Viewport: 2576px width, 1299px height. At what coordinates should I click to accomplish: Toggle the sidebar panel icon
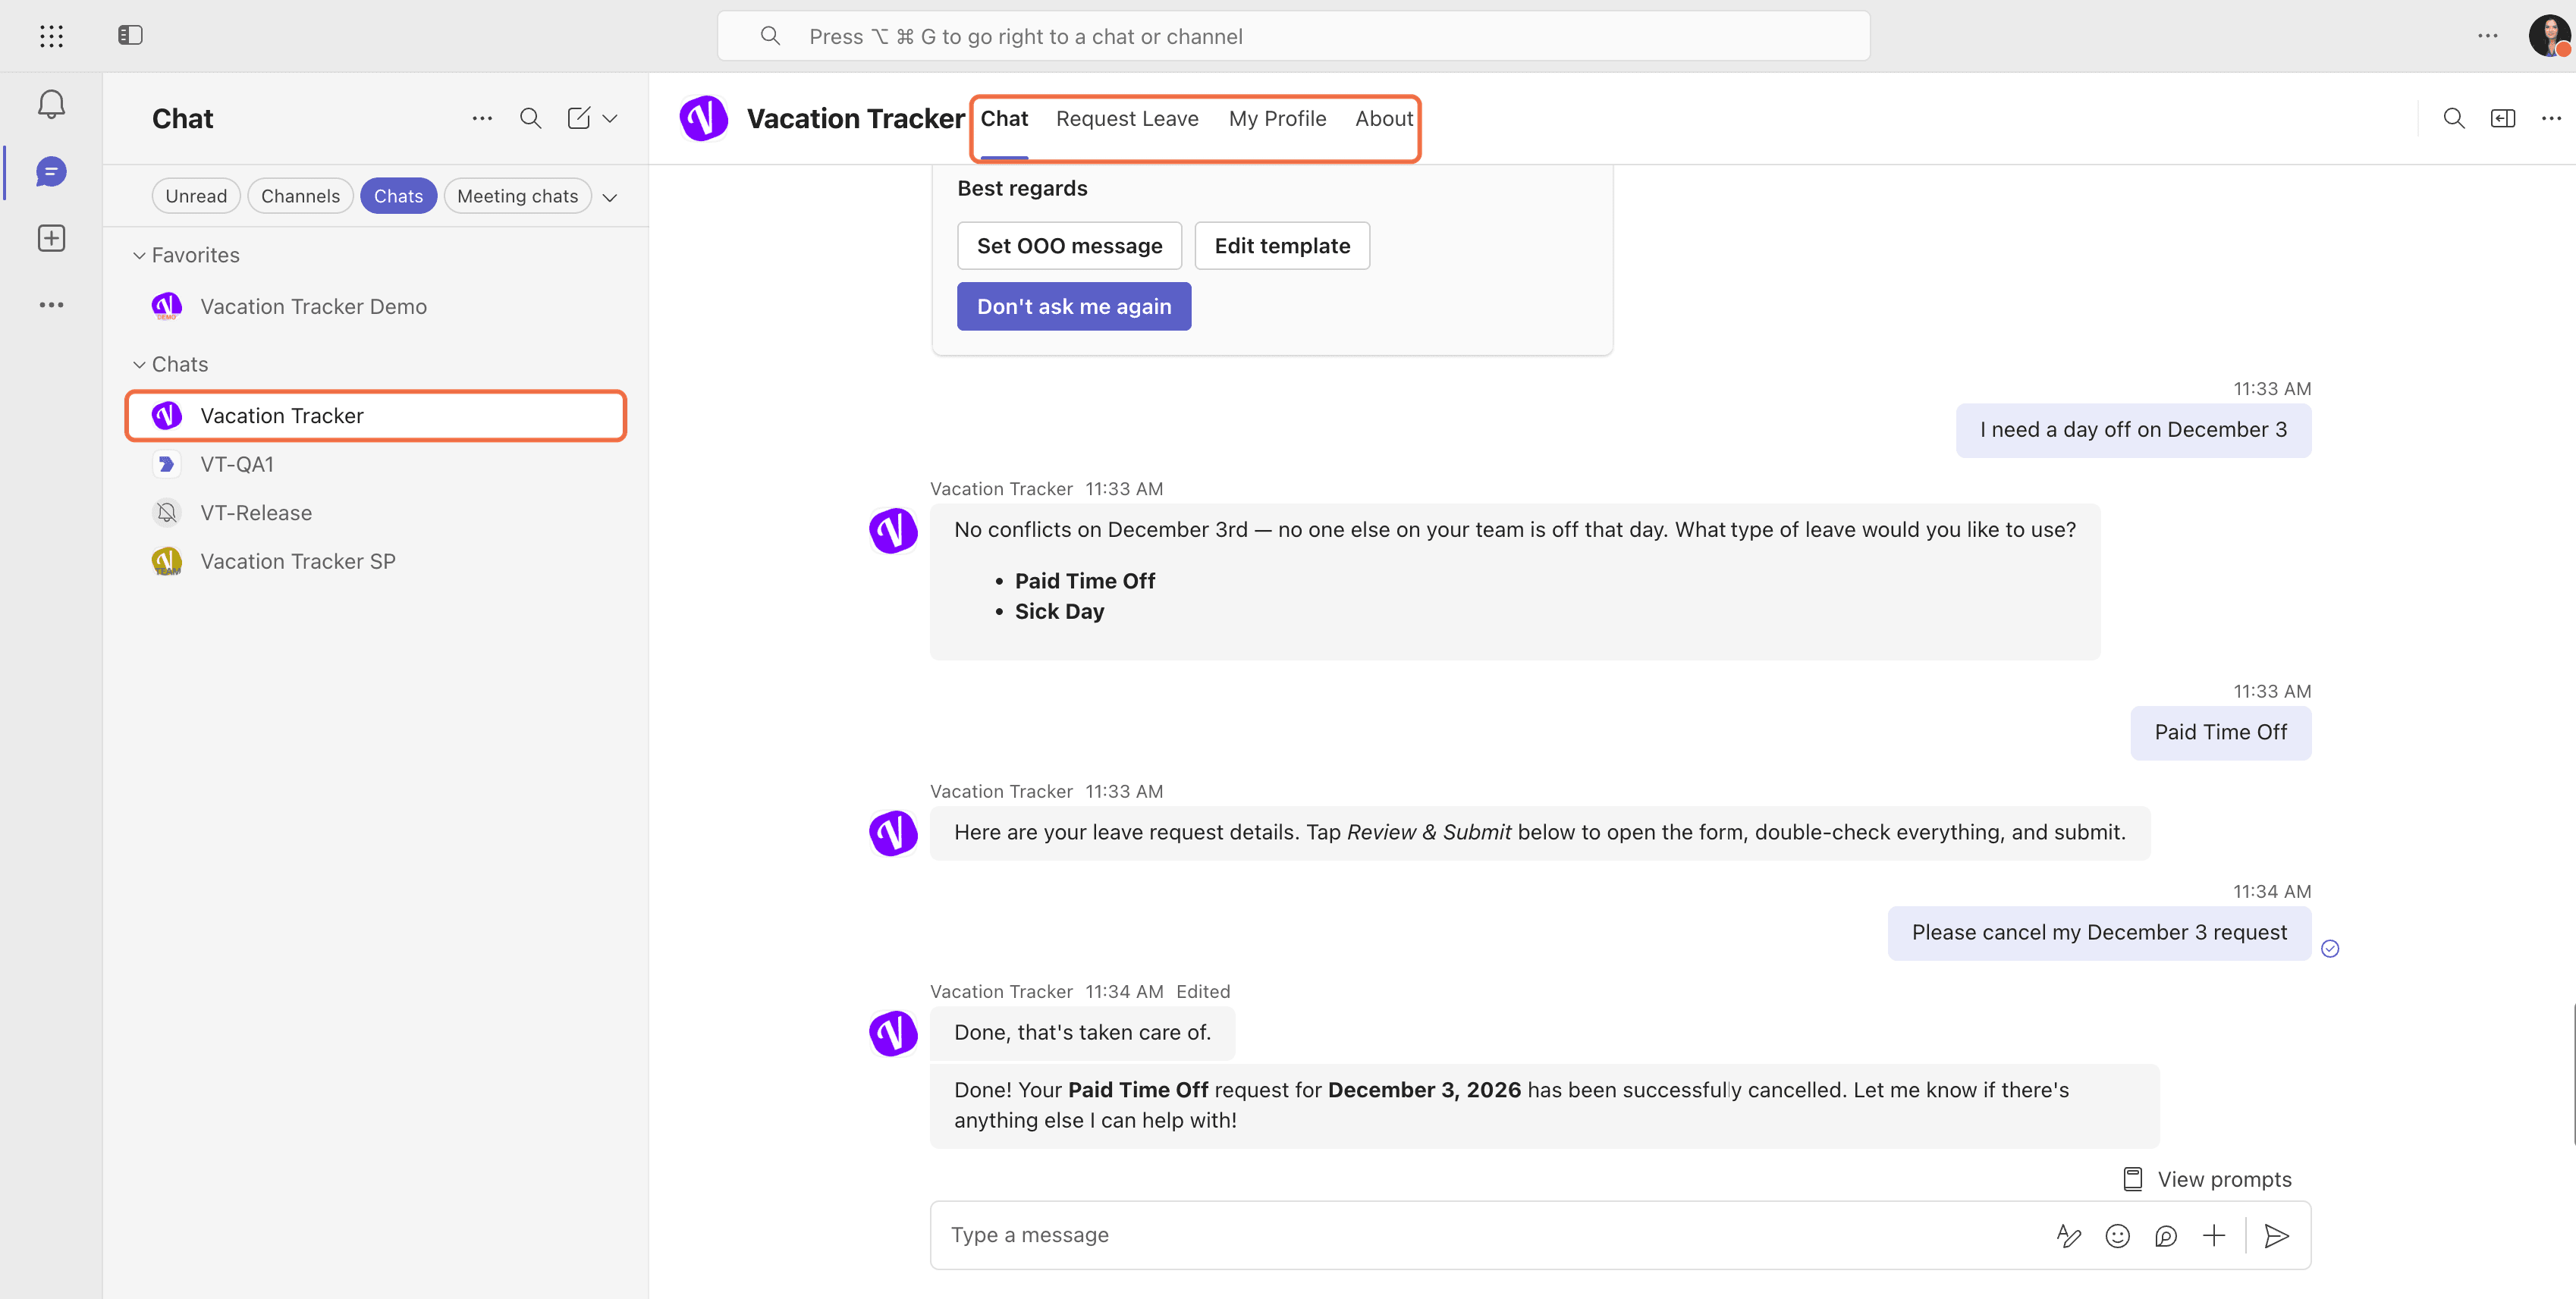tap(130, 36)
